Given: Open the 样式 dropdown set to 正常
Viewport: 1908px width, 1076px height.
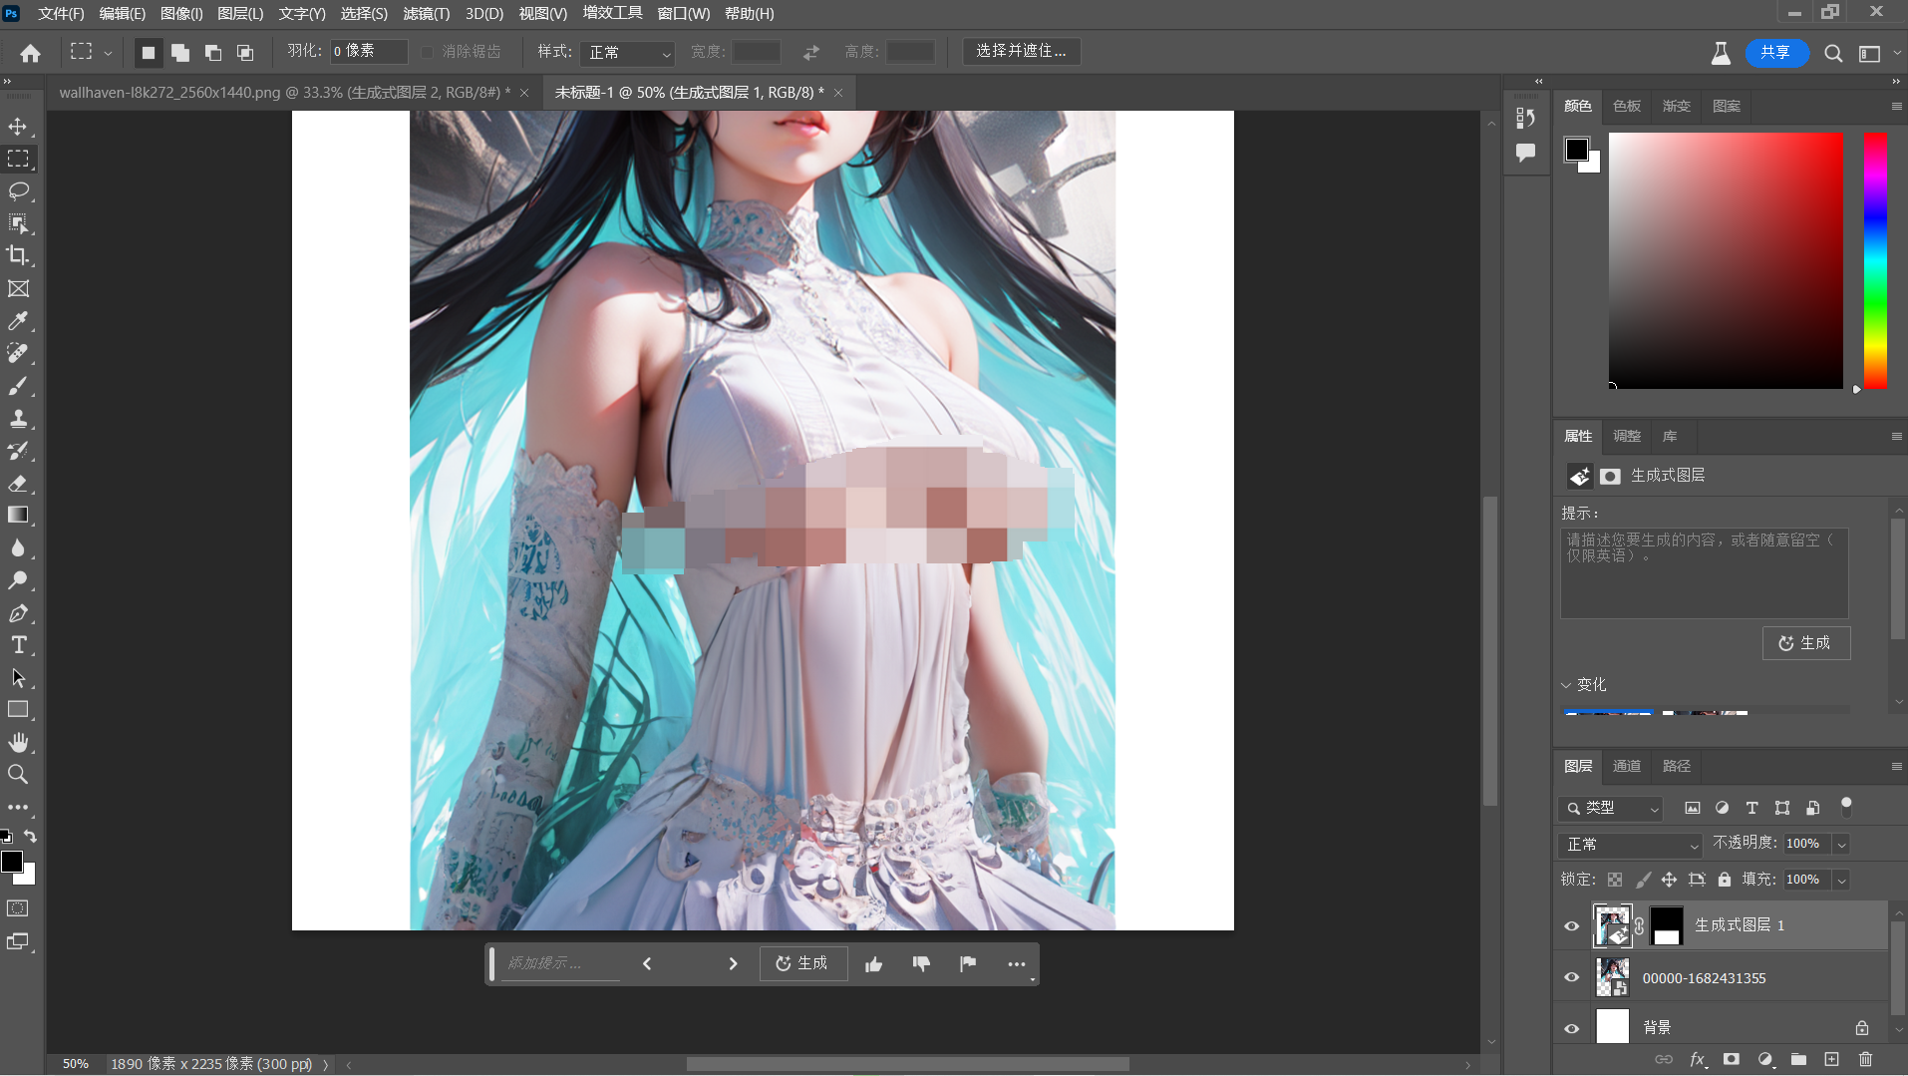Looking at the screenshot, I should [629, 52].
